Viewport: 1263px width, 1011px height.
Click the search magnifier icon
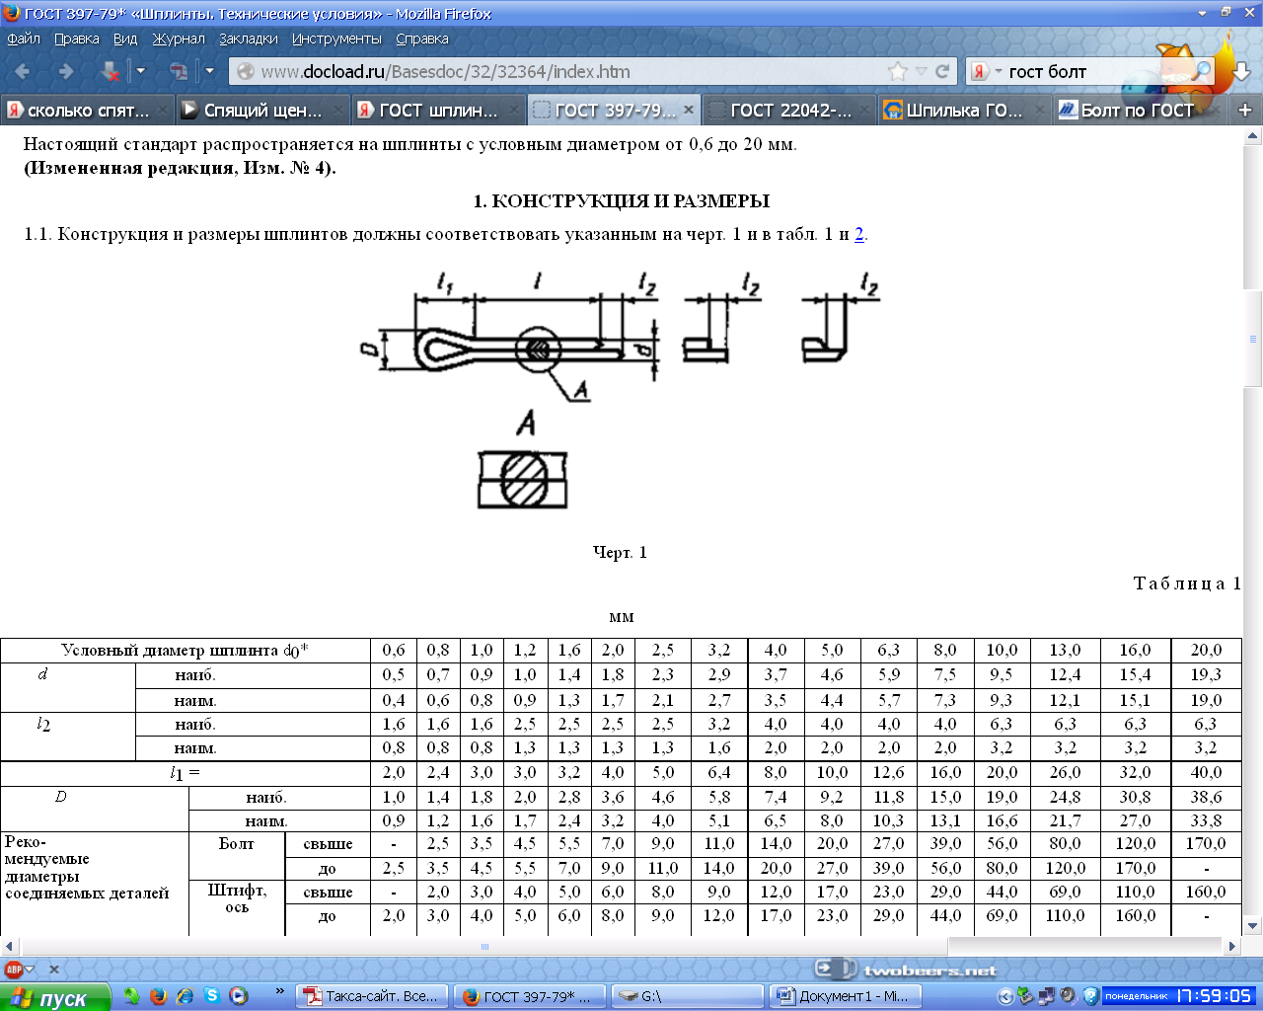click(1201, 71)
